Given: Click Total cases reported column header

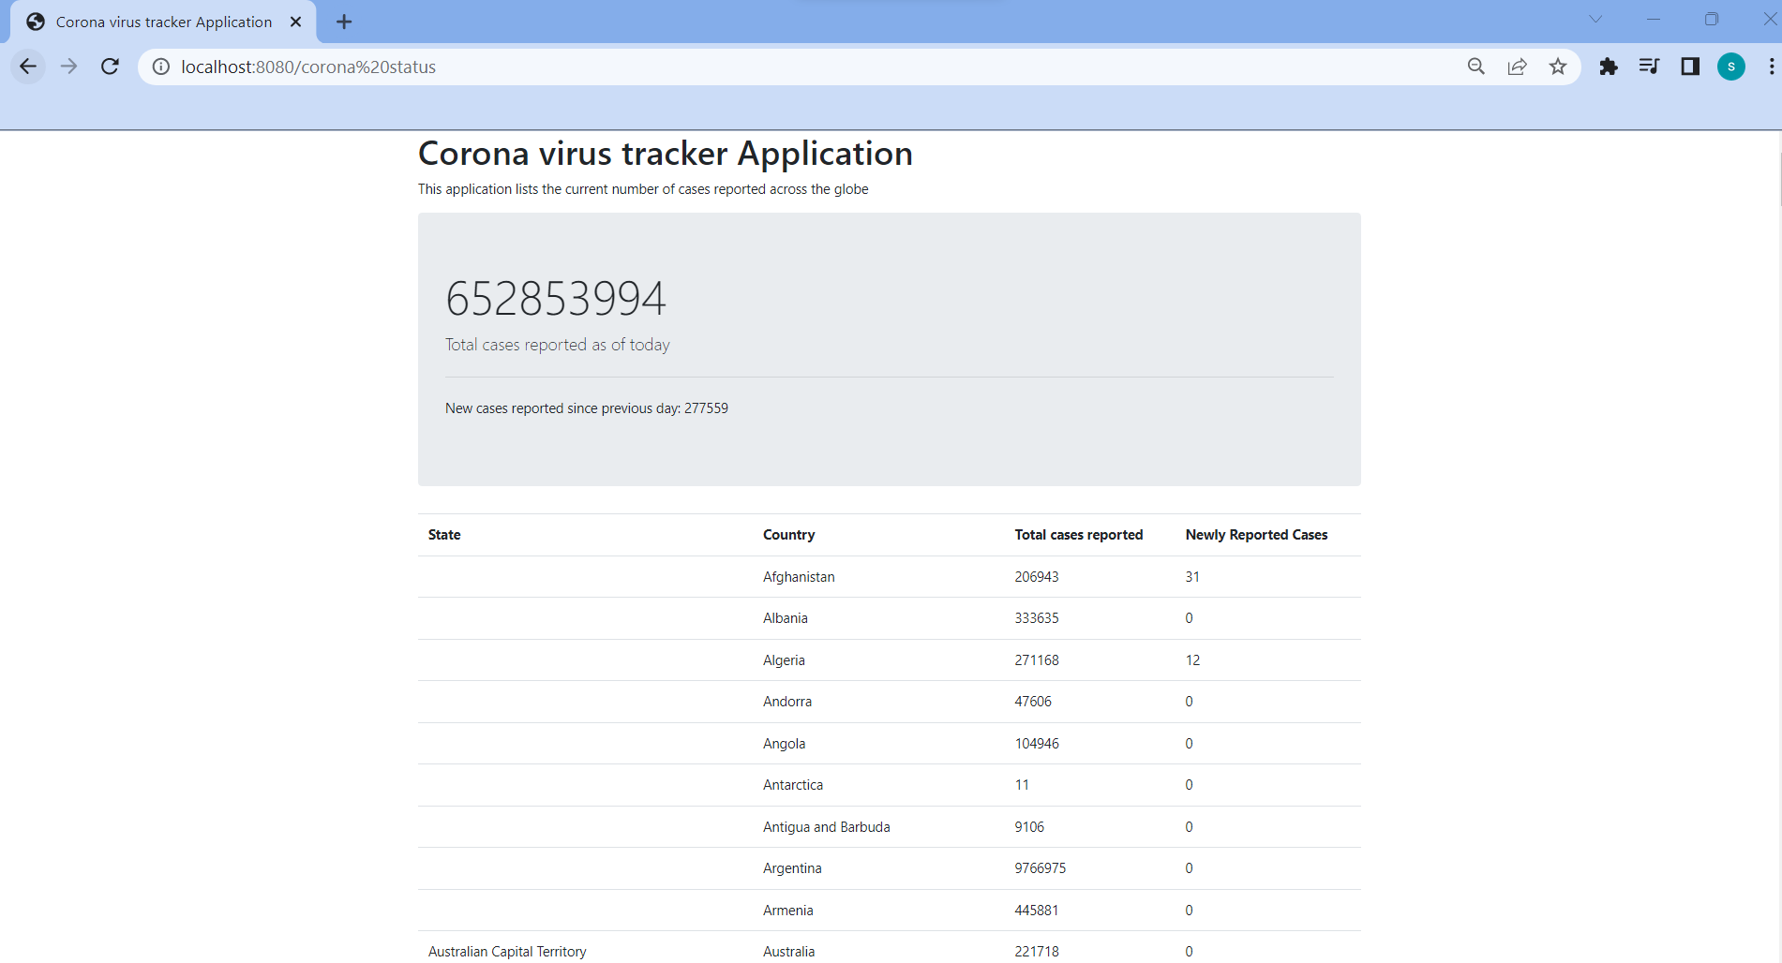Looking at the screenshot, I should tap(1079, 535).
